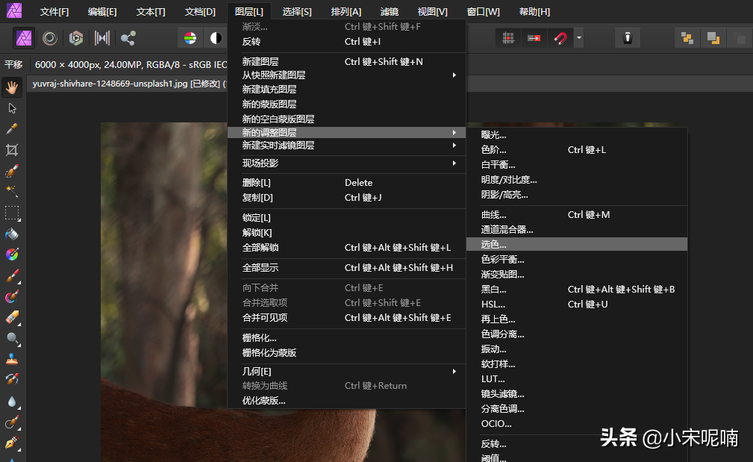Expand 新的调整图层 submenu

tap(346, 133)
